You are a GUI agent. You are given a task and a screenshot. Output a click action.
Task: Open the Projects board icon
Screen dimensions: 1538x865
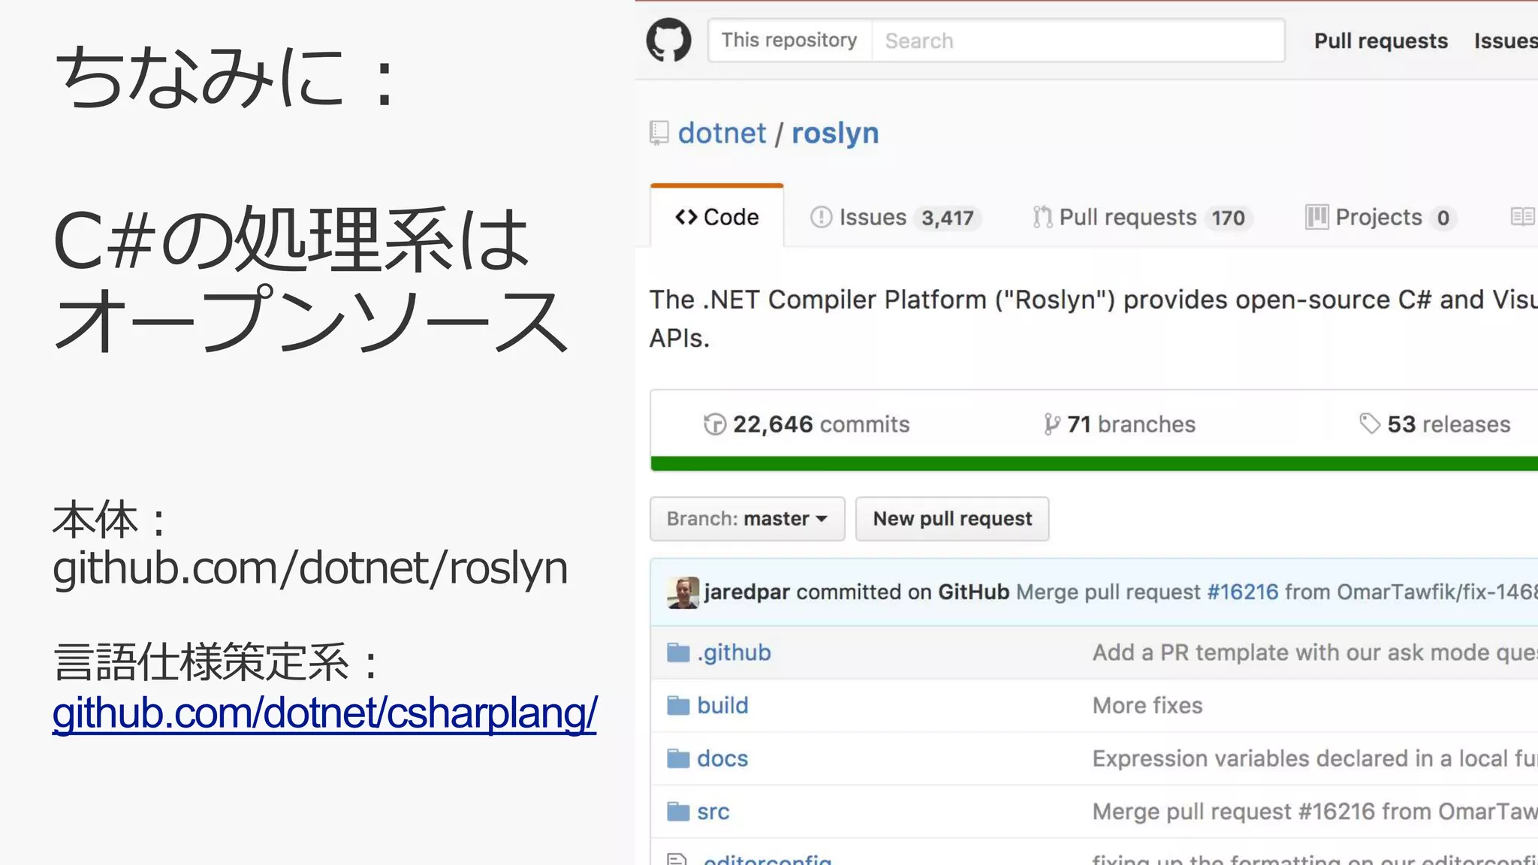[1316, 217]
